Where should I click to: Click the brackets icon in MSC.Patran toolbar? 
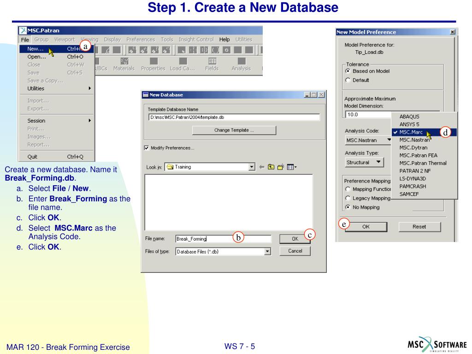(215, 50)
